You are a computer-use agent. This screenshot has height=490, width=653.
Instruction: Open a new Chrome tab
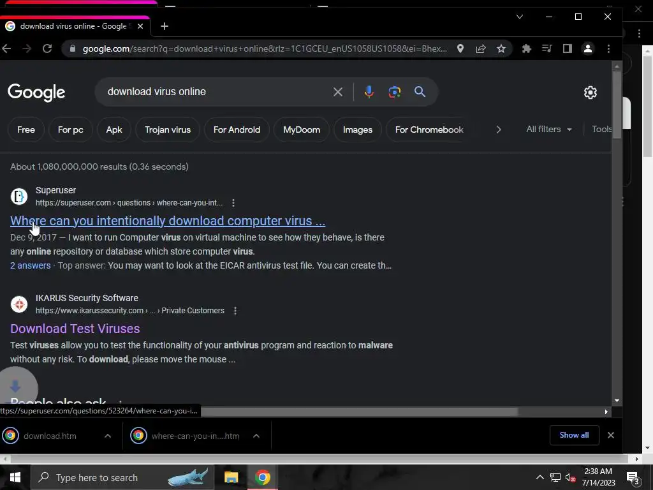pyautogui.click(x=165, y=26)
